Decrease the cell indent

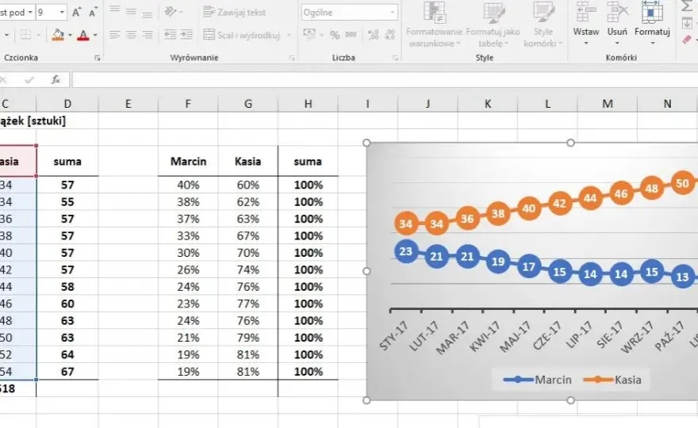point(170,35)
